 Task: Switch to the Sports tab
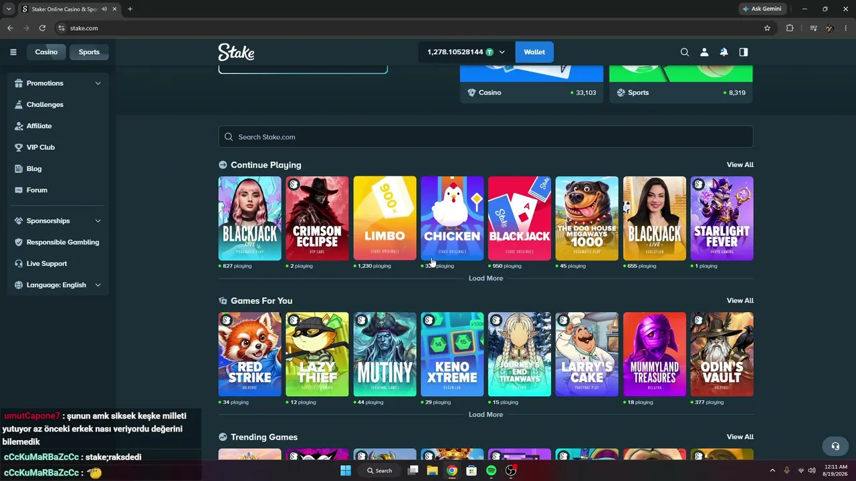tap(89, 52)
